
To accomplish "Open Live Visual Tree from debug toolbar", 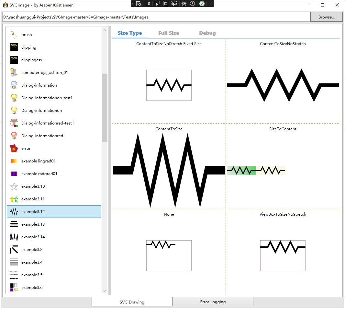I will click(139, 4).
